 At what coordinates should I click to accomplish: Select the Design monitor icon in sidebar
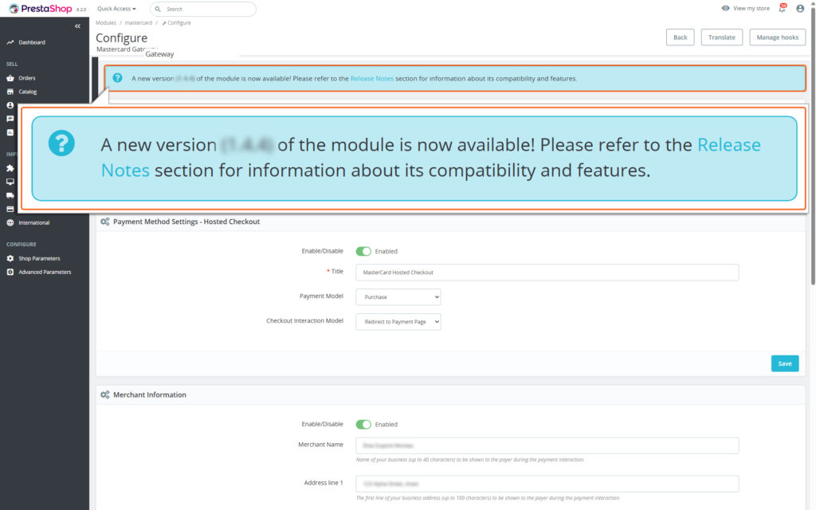(10, 181)
